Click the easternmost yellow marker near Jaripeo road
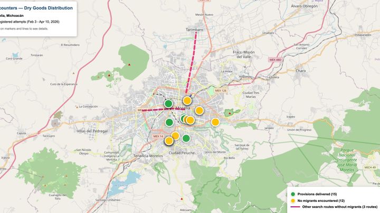380x213 pixels. click(215, 122)
